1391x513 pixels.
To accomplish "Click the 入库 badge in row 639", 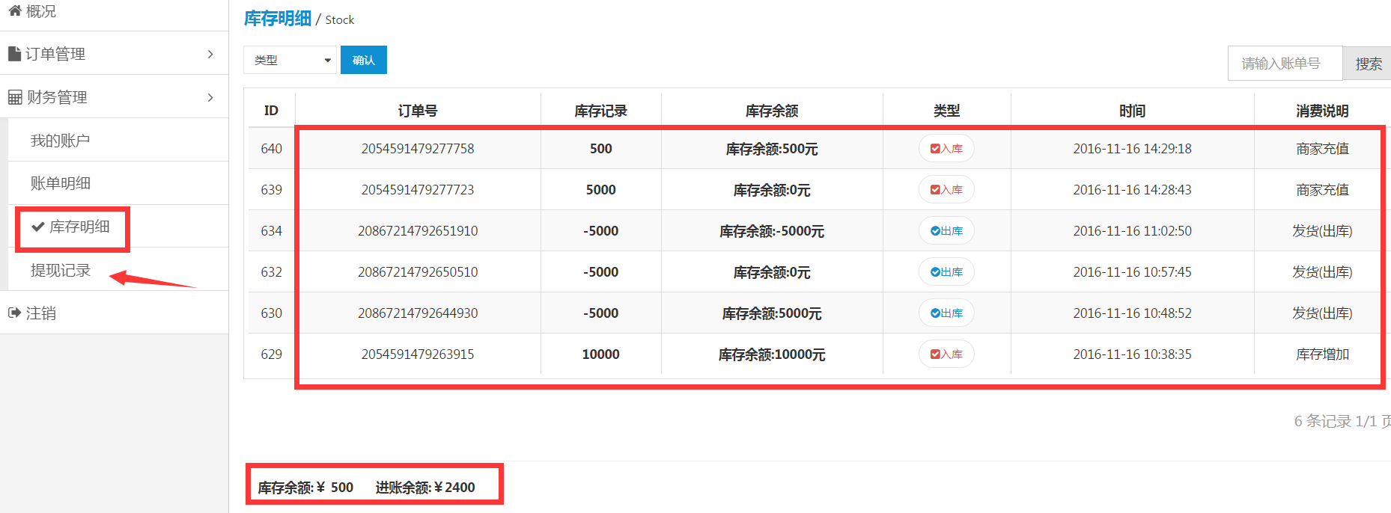I will [946, 190].
